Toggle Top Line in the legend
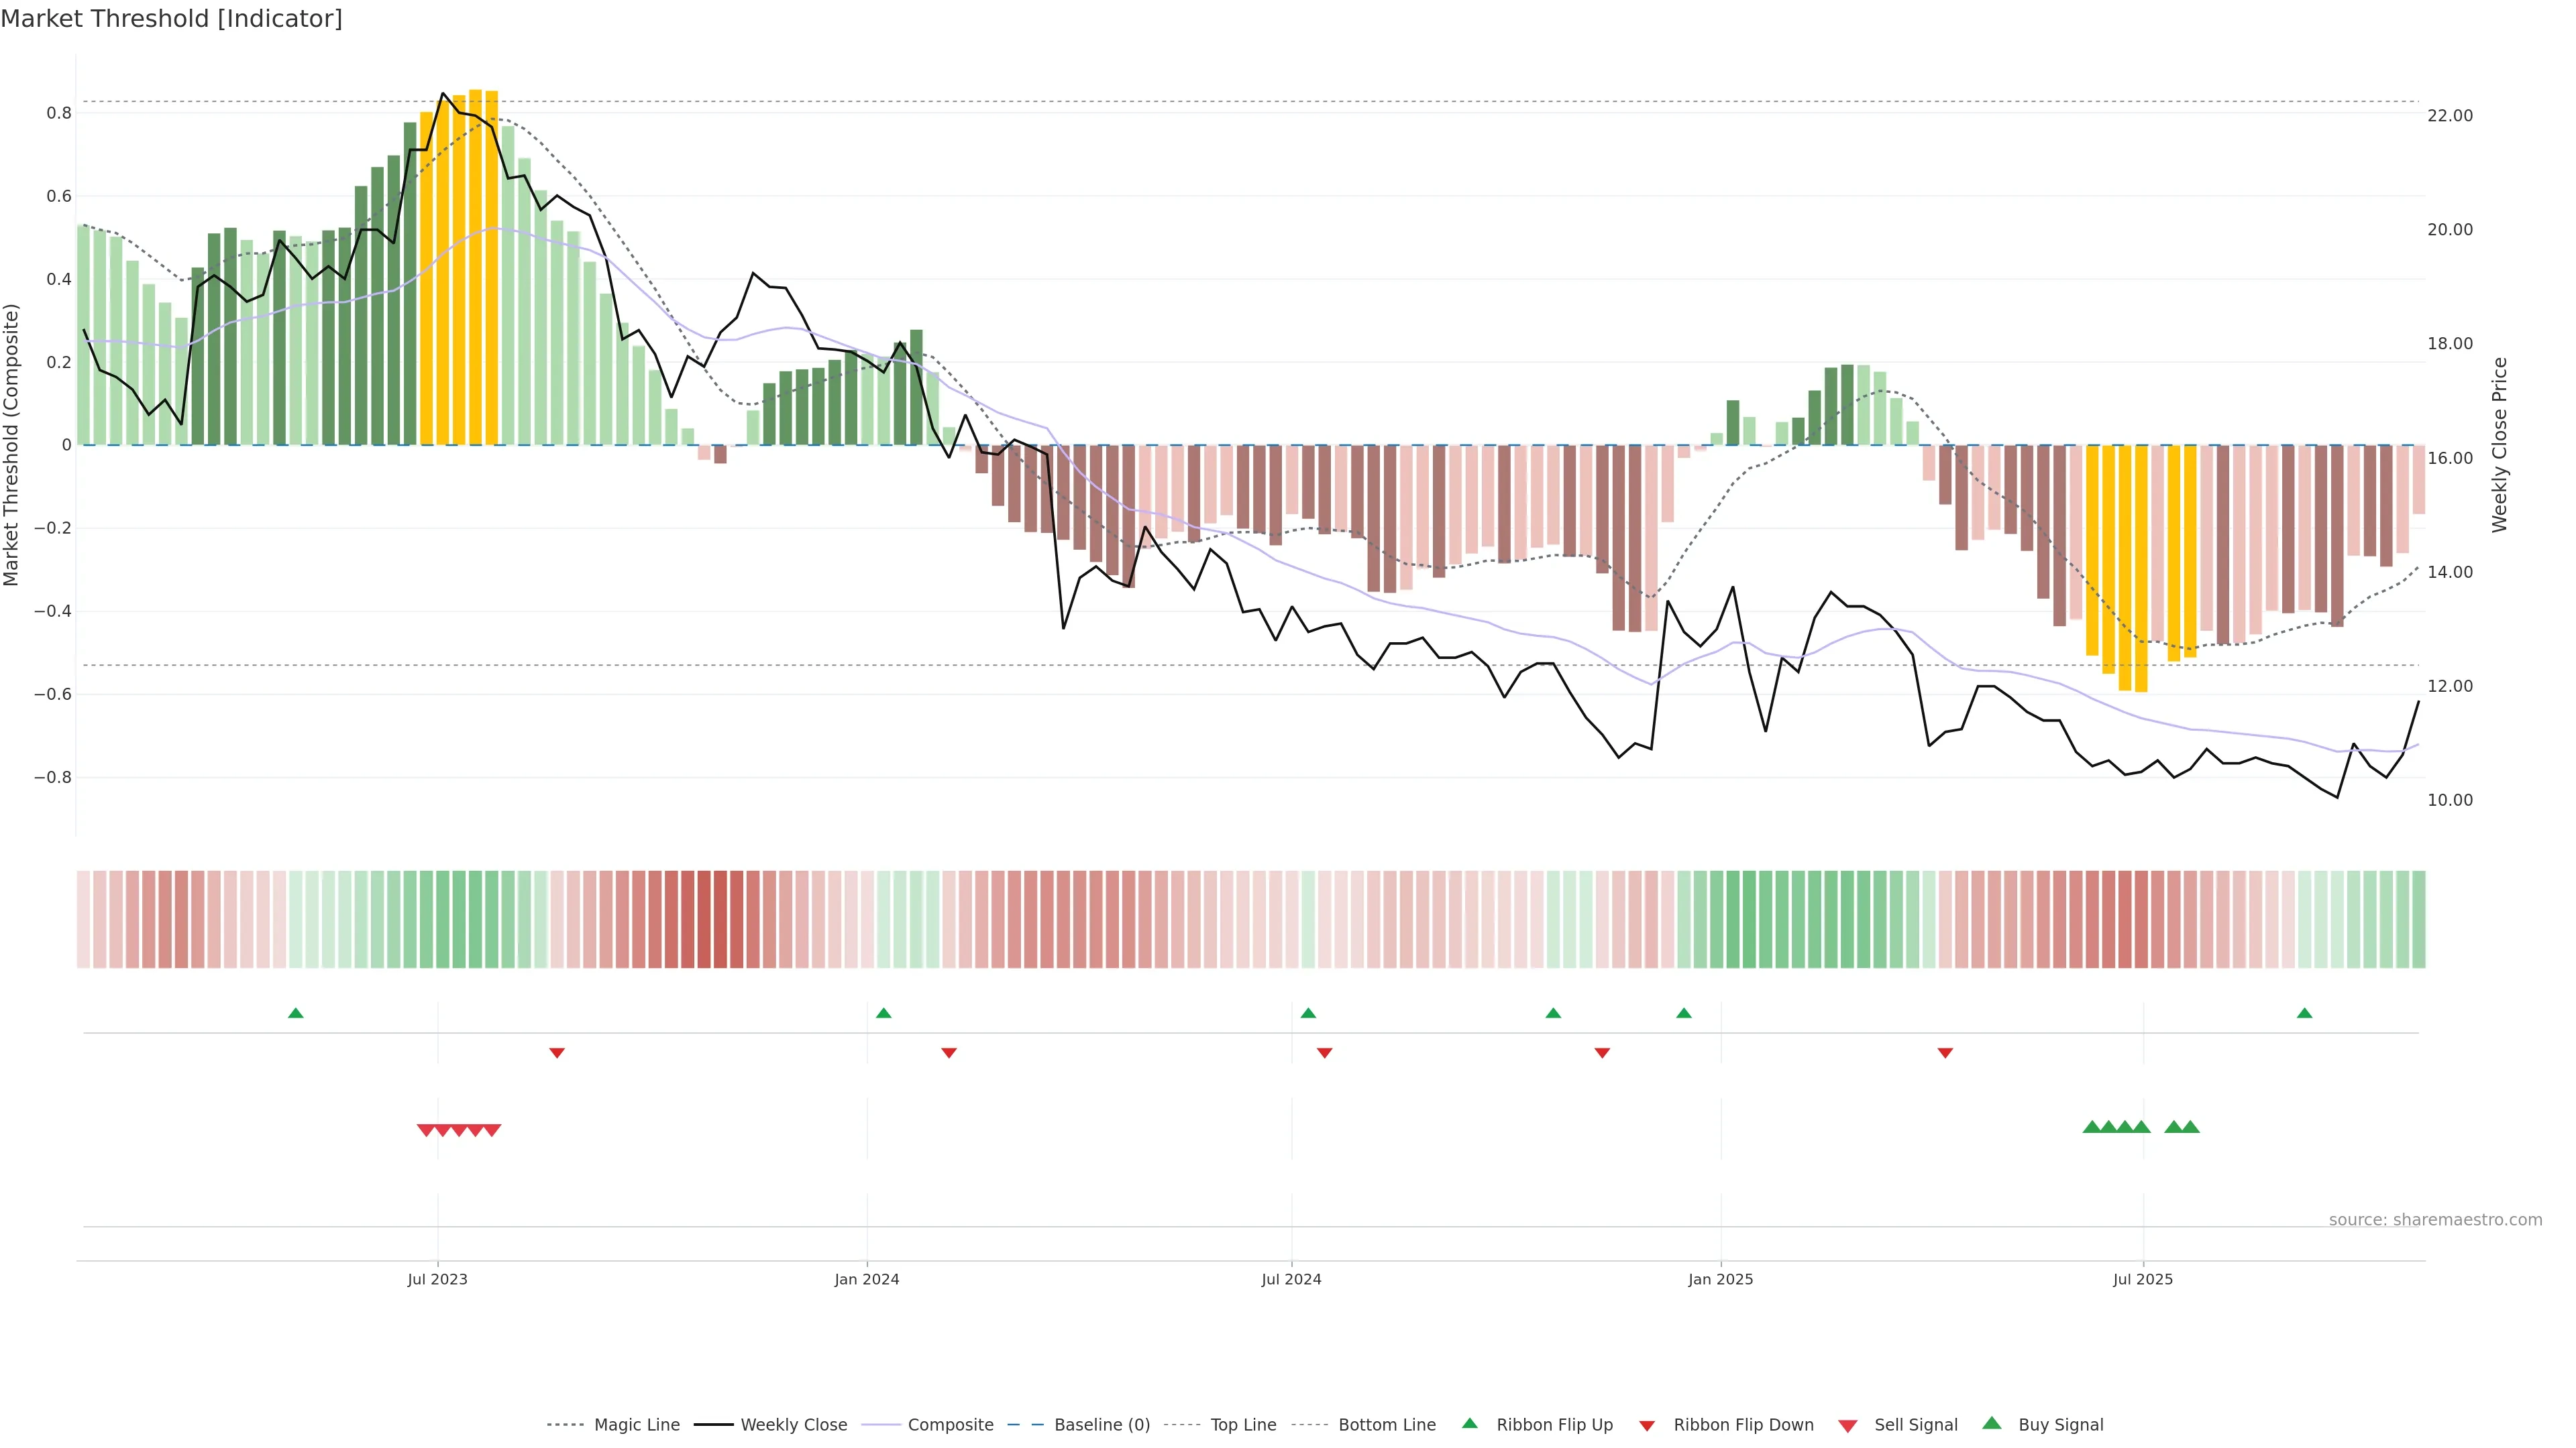 click(1243, 1425)
